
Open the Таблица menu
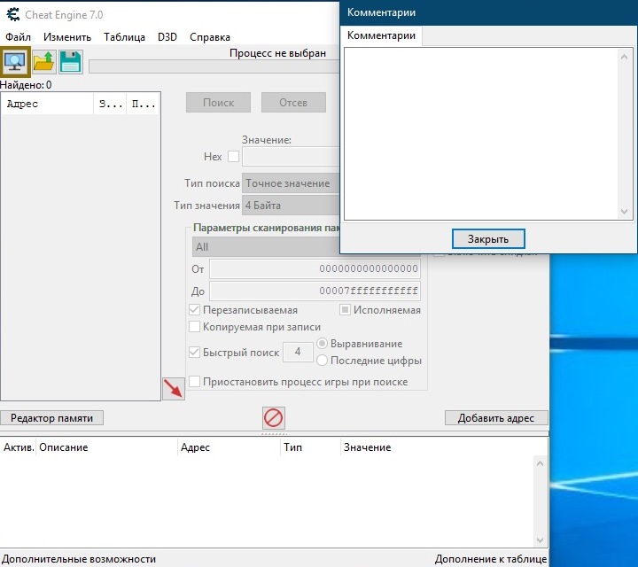click(x=124, y=37)
